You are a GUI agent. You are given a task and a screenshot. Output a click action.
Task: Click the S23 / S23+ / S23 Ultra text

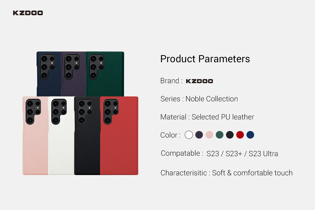tap(242, 154)
